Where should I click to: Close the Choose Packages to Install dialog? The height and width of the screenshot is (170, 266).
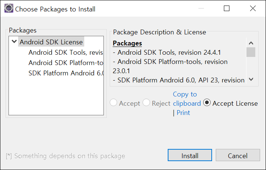click(x=253, y=8)
